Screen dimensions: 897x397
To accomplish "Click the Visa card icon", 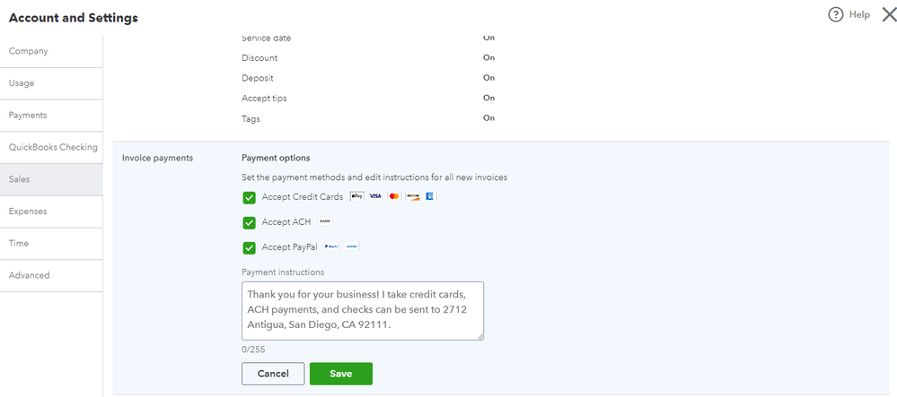I will pos(375,196).
